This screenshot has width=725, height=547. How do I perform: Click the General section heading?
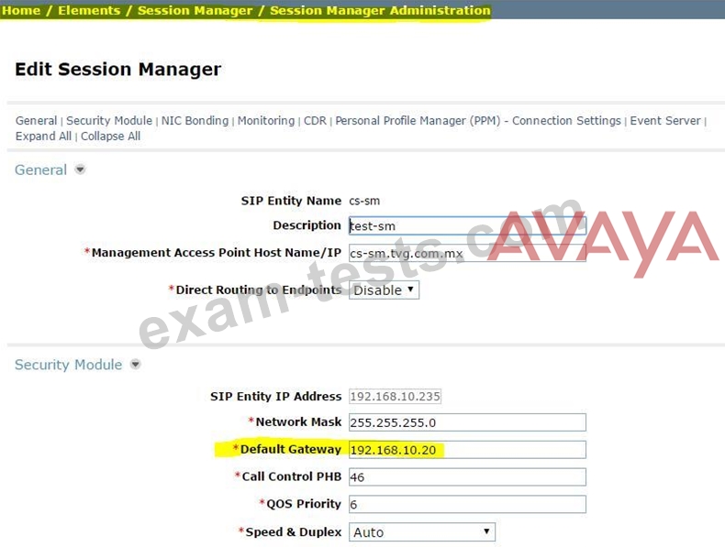pos(40,170)
